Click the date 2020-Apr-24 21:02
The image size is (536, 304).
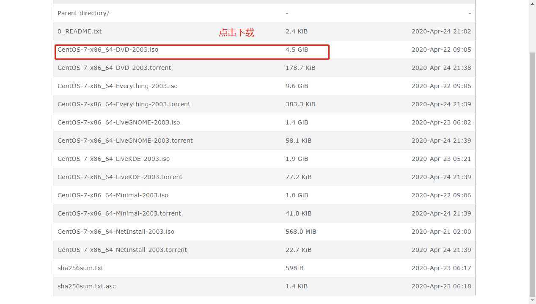441,31
